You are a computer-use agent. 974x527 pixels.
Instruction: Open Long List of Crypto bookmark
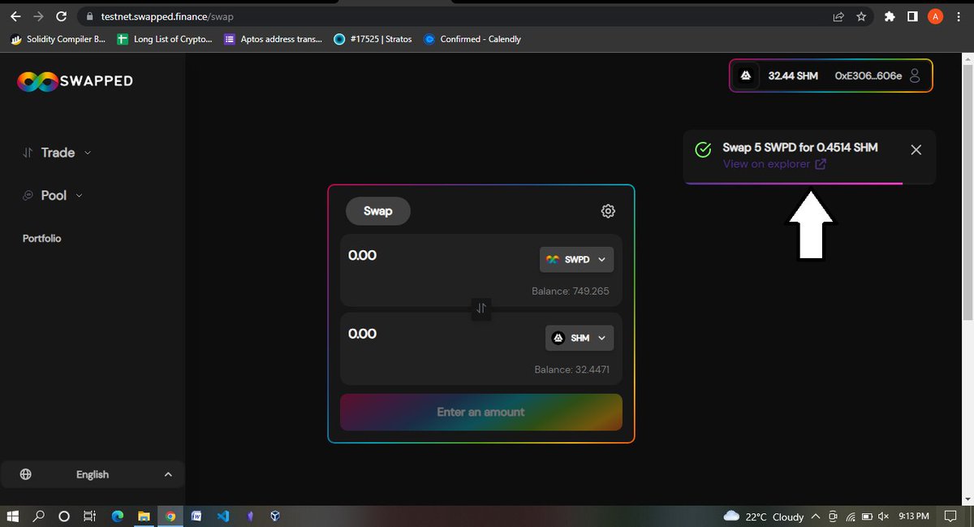pyautogui.click(x=165, y=39)
